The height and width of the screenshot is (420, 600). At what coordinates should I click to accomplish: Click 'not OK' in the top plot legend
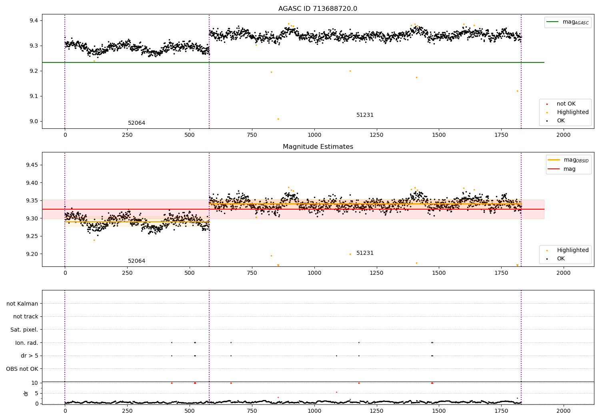561,104
